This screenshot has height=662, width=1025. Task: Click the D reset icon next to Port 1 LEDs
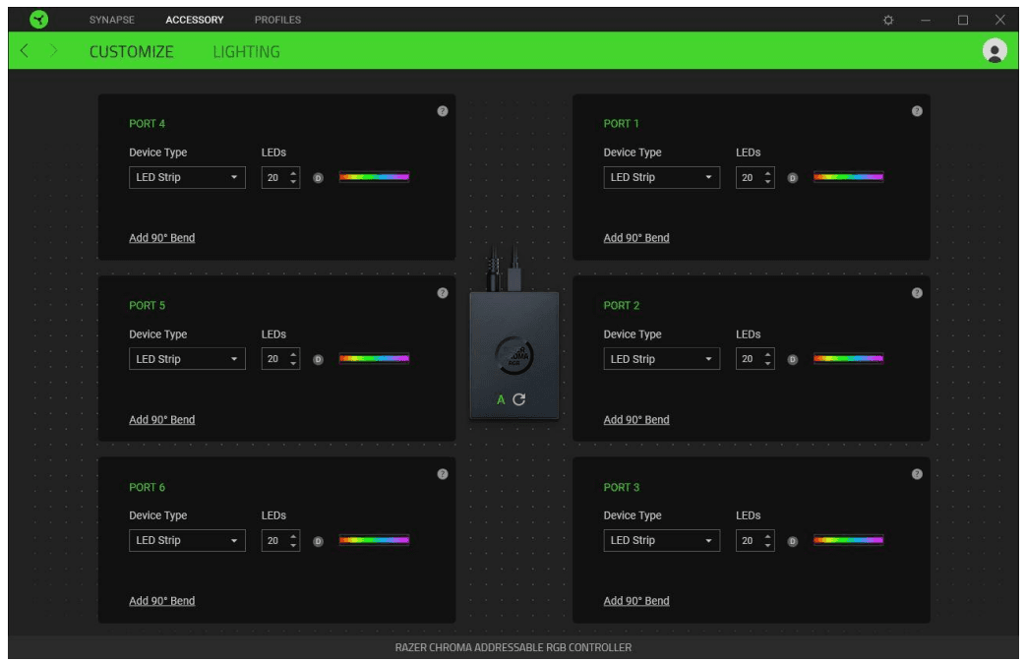pos(794,177)
